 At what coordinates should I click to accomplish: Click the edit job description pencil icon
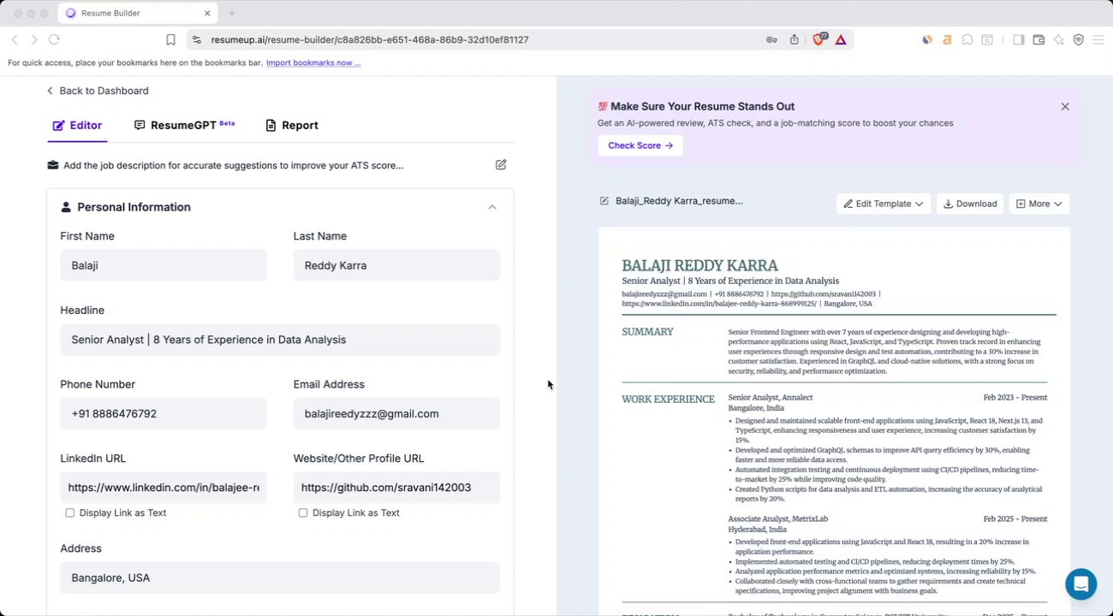[501, 165]
